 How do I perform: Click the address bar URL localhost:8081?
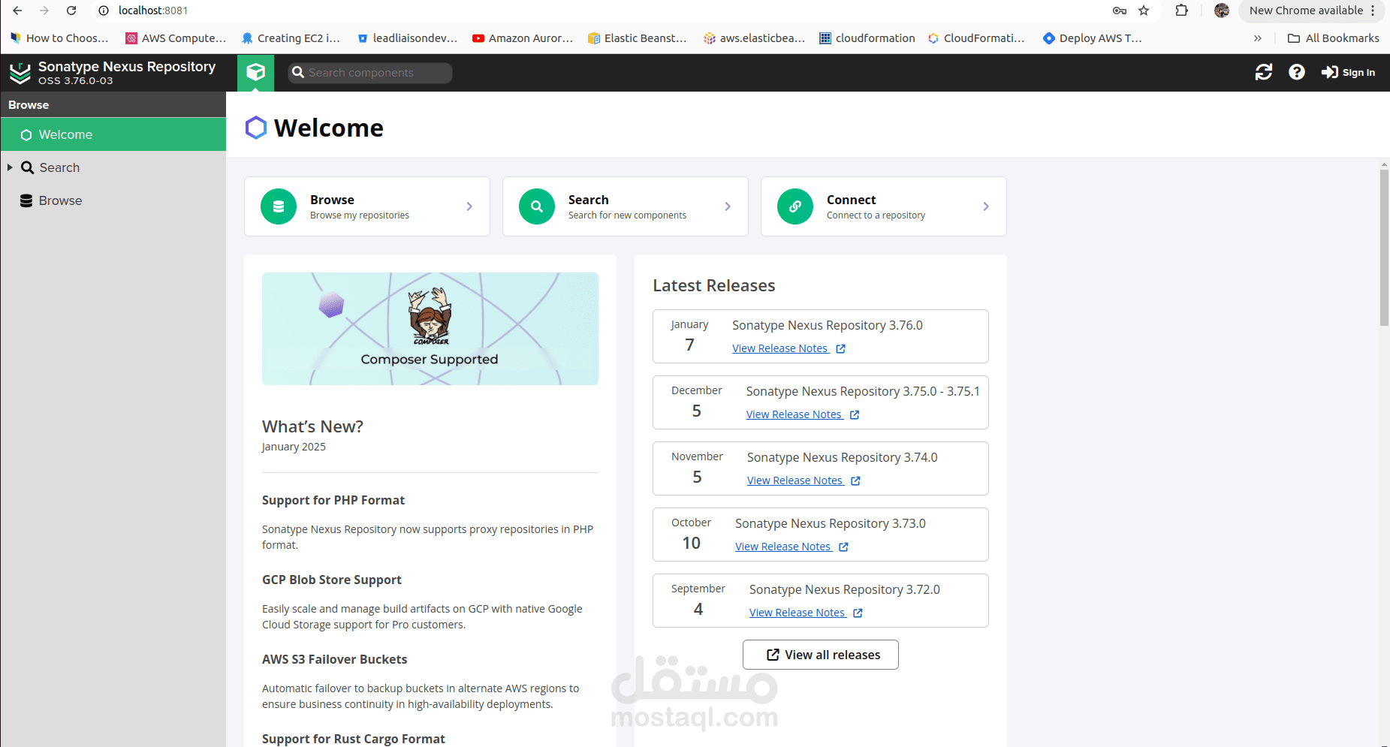[x=153, y=11]
